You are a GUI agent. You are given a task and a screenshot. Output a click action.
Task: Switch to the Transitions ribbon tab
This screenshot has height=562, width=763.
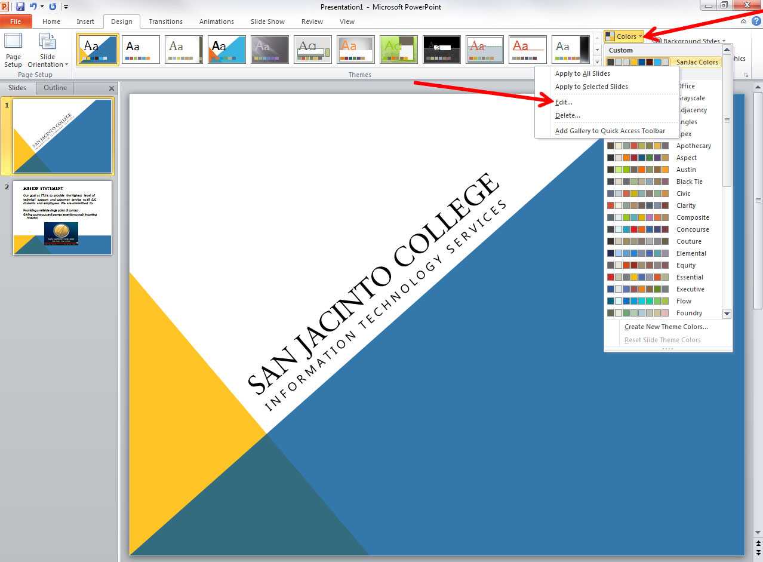click(166, 22)
